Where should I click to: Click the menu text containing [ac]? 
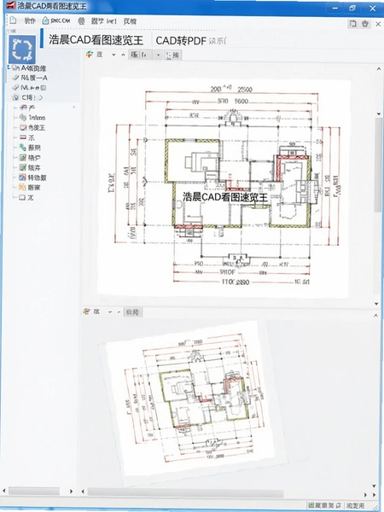click(104, 21)
